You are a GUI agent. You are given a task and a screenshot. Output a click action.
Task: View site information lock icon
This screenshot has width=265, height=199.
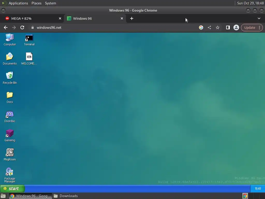point(33,27)
